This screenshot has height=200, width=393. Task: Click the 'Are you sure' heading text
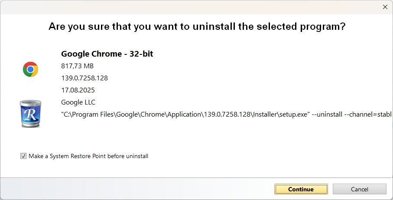pyautogui.click(x=197, y=27)
